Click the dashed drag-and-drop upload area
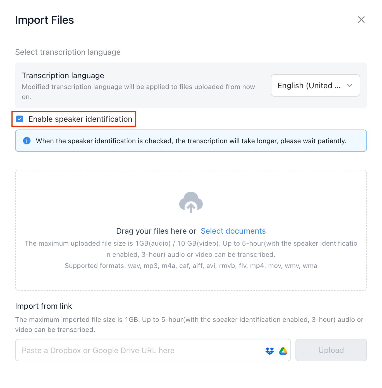 point(191,230)
